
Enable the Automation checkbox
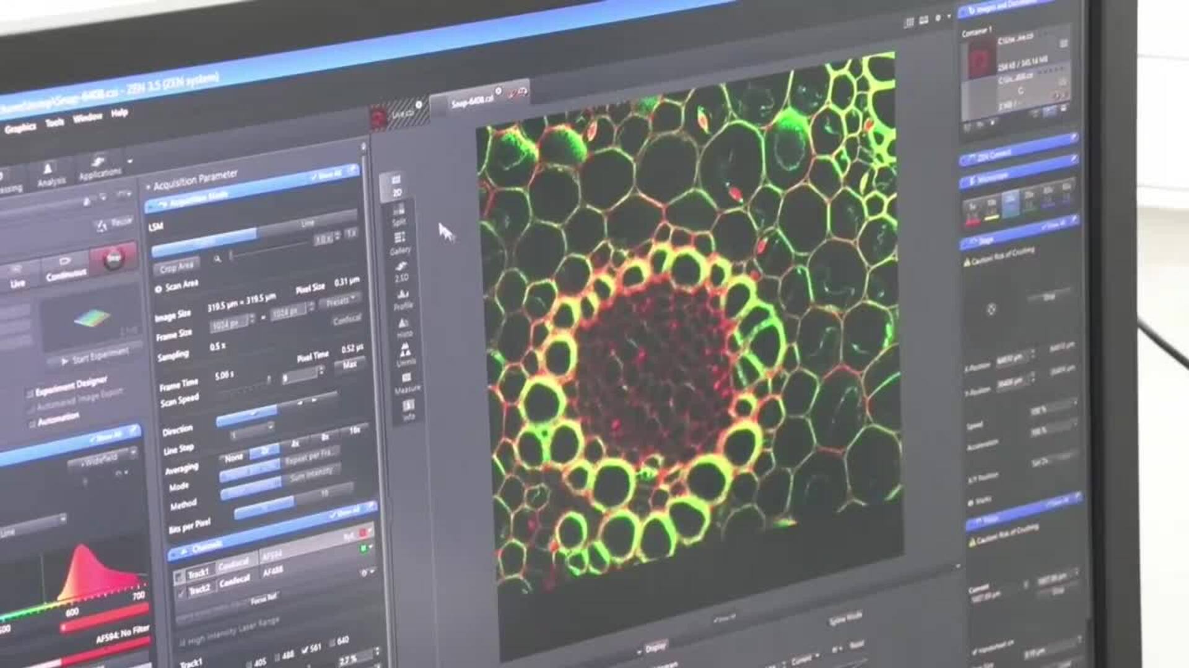pyautogui.click(x=32, y=423)
